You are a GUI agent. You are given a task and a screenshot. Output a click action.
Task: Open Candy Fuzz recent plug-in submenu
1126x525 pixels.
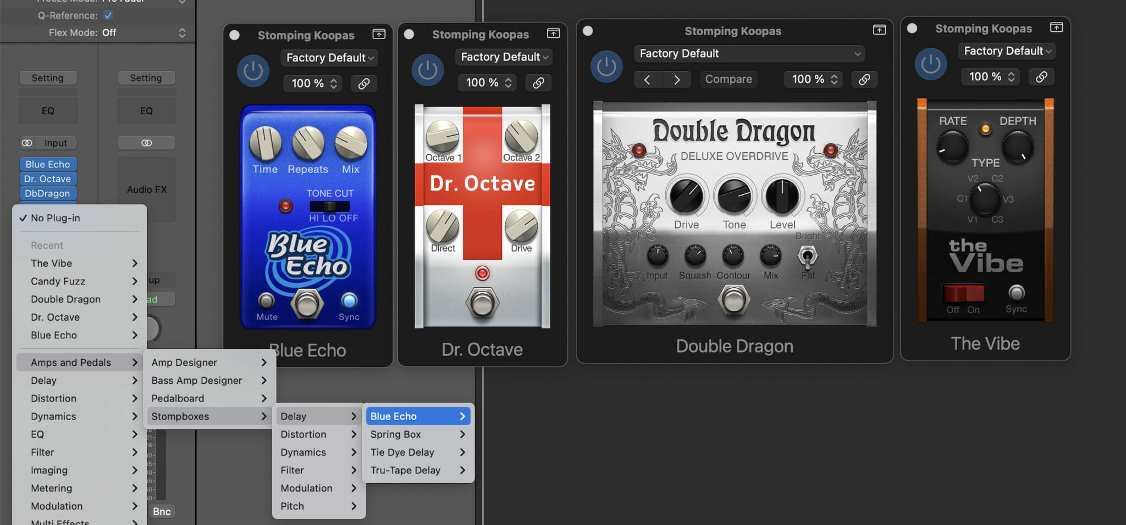coord(79,281)
